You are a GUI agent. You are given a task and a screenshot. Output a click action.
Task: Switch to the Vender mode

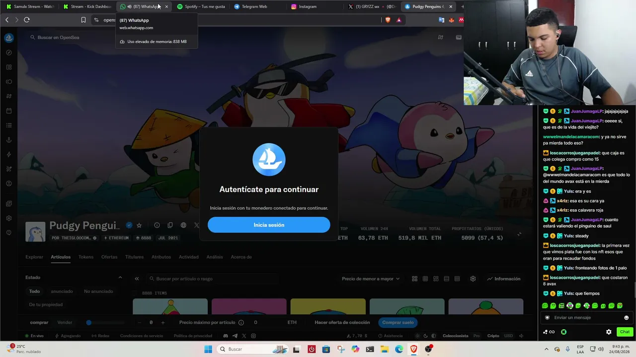65,322
